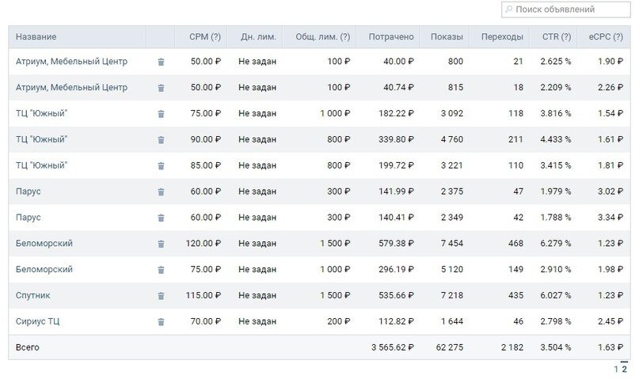Go to page 1 of the list
Image resolution: width=639 pixels, height=379 pixels.
(x=616, y=370)
